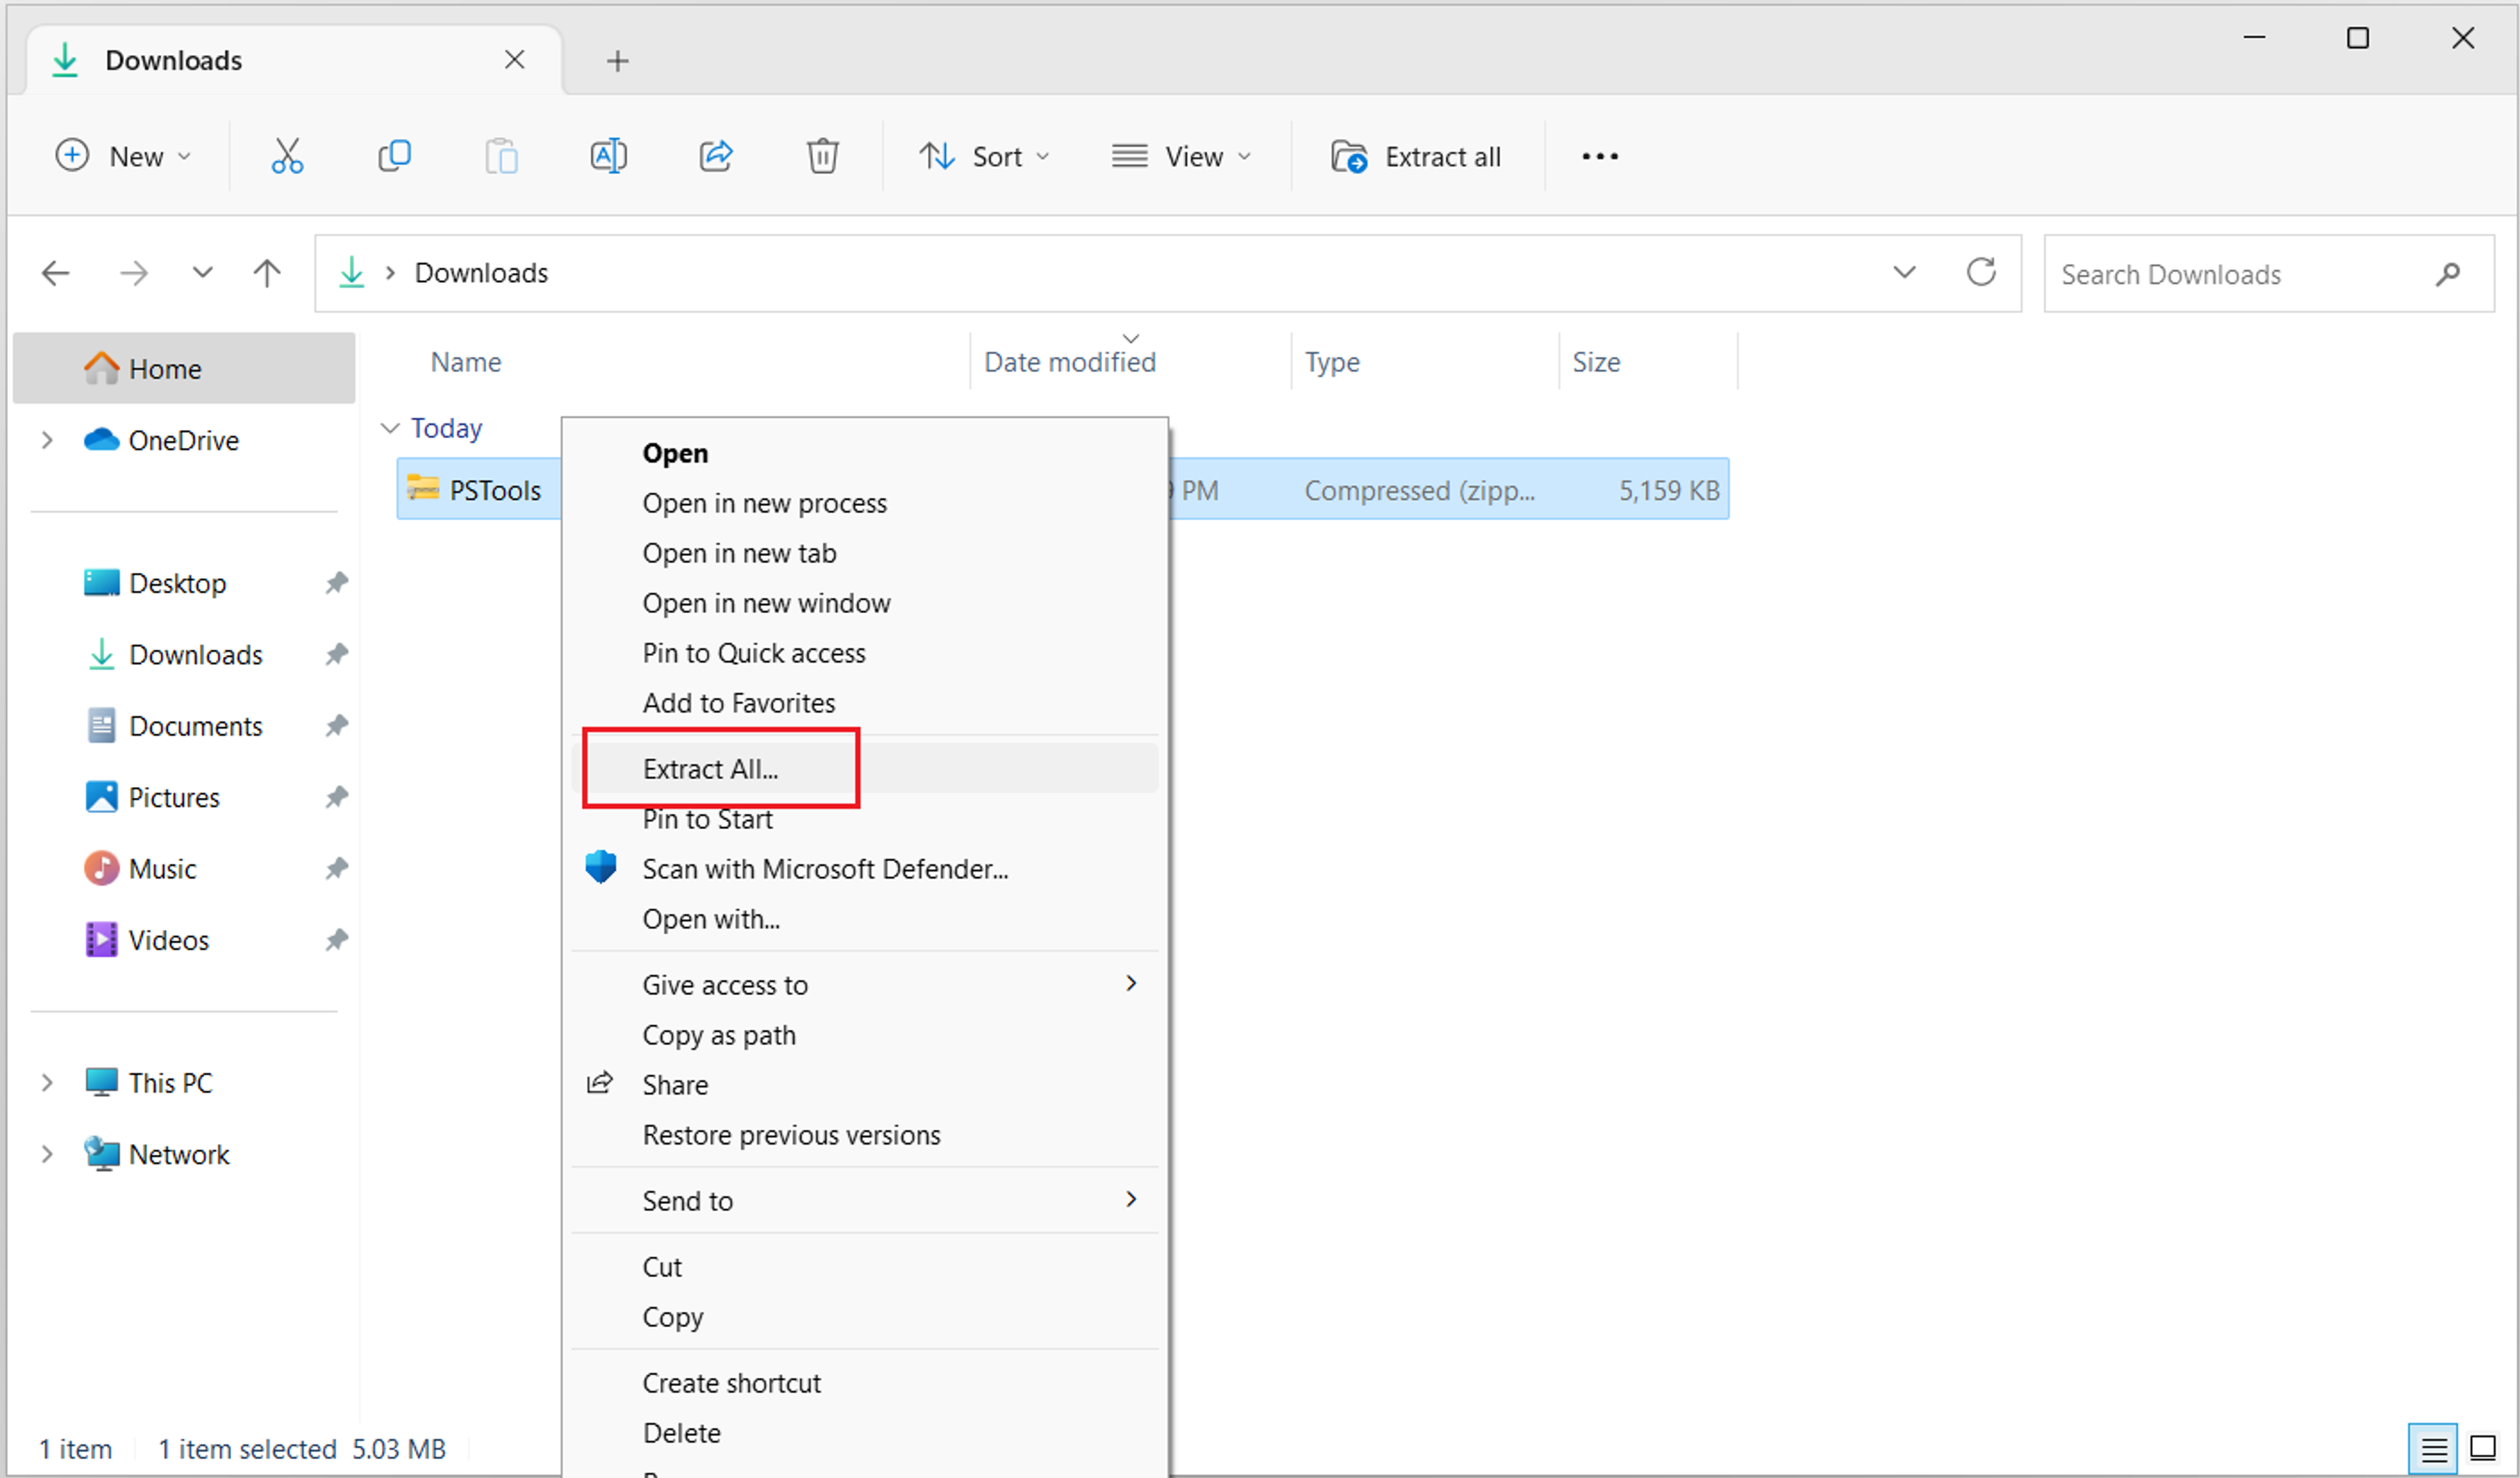Open the Send to submenu
Viewport: 2520px width, 1478px height.
tap(866, 1201)
